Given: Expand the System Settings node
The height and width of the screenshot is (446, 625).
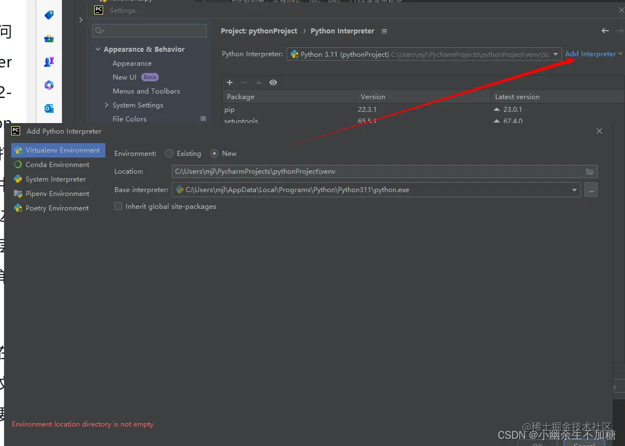Looking at the screenshot, I should click(x=106, y=105).
